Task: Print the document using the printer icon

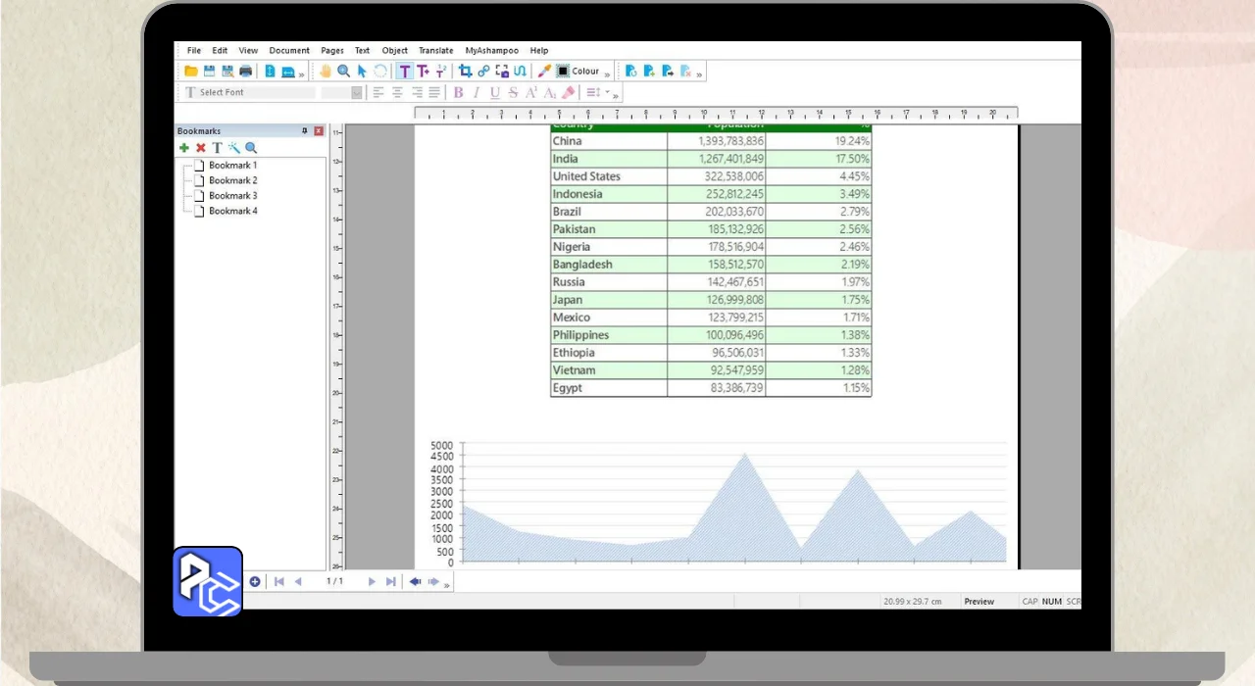Action: (x=246, y=71)
